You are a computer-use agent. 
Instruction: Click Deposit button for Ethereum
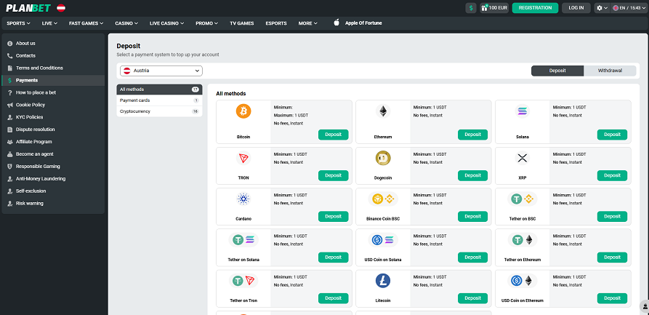[472, 135]
